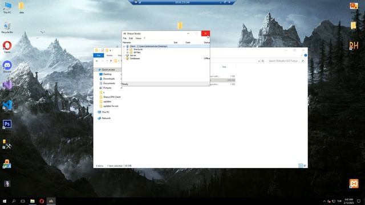
Task: Open the Edit menu in Shaiya Studio
Action: tap(131, 38)
